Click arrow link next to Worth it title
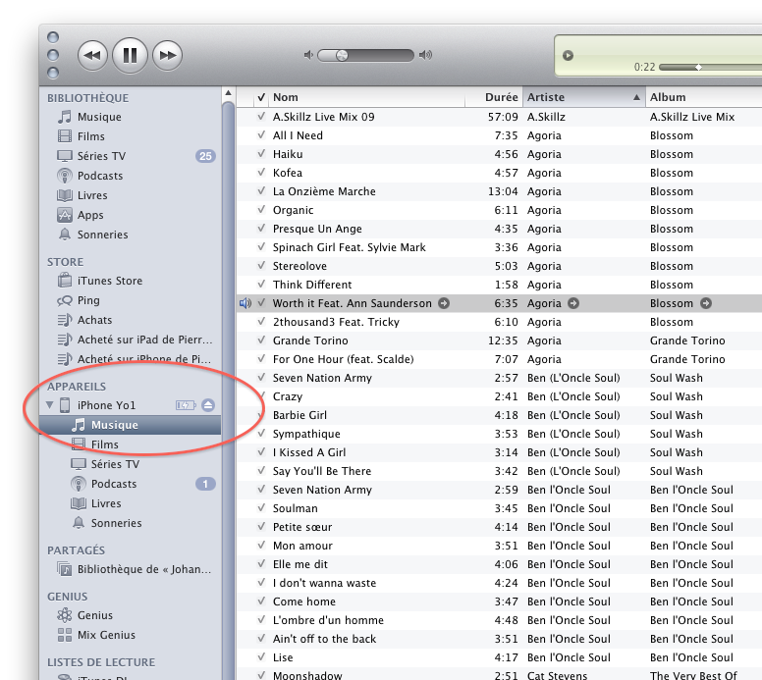This screenshot has height=680, width=762. [x=444, y=303]
